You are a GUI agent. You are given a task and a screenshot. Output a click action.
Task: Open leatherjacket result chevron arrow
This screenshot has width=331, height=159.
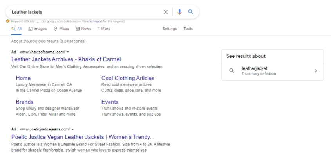(x=316, y=71)
